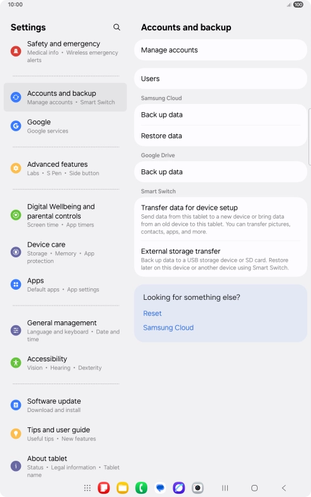Open the Safety and emergency red icon

coord(16,51)
